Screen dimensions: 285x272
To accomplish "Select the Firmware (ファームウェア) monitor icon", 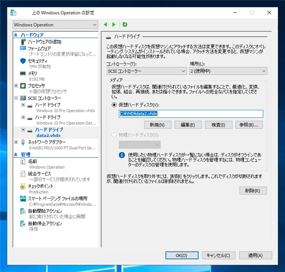I will tap(23, 49).
